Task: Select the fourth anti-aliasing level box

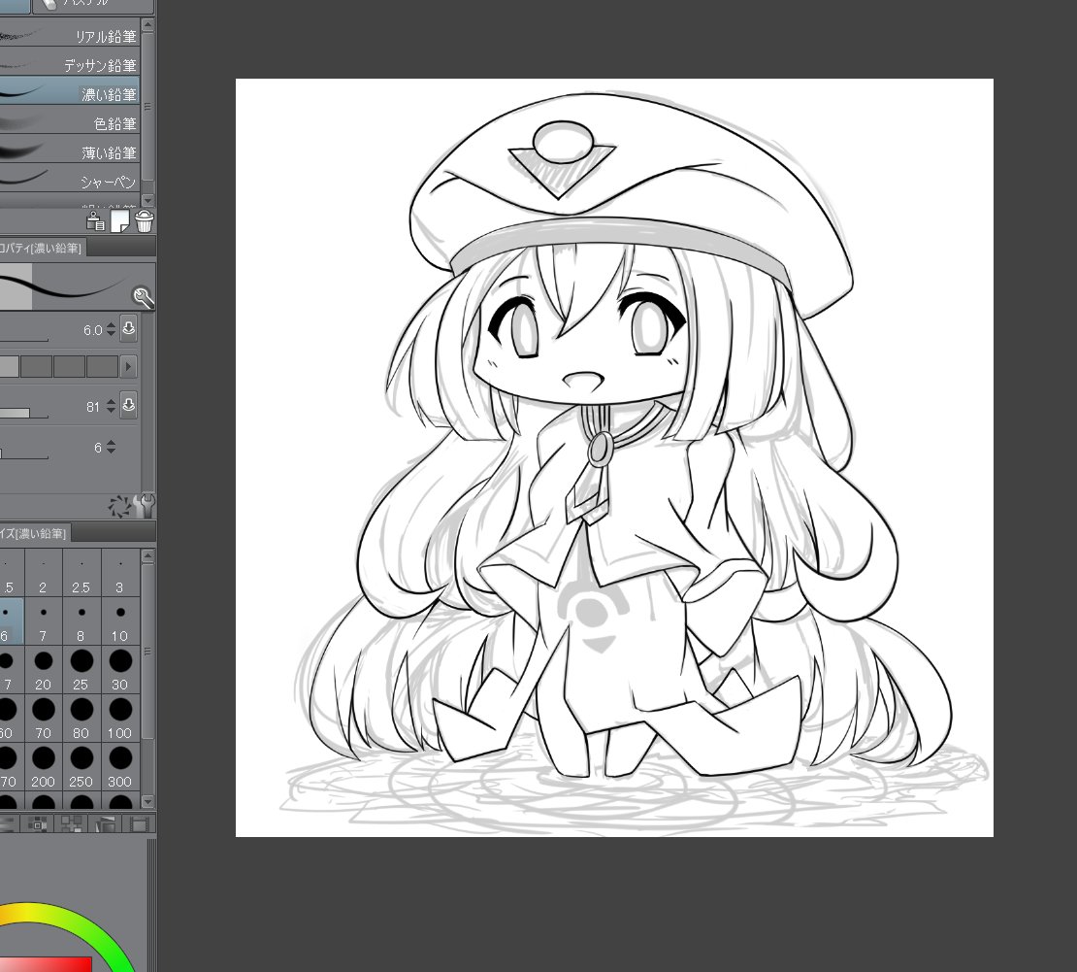Action: coord(102,366)
